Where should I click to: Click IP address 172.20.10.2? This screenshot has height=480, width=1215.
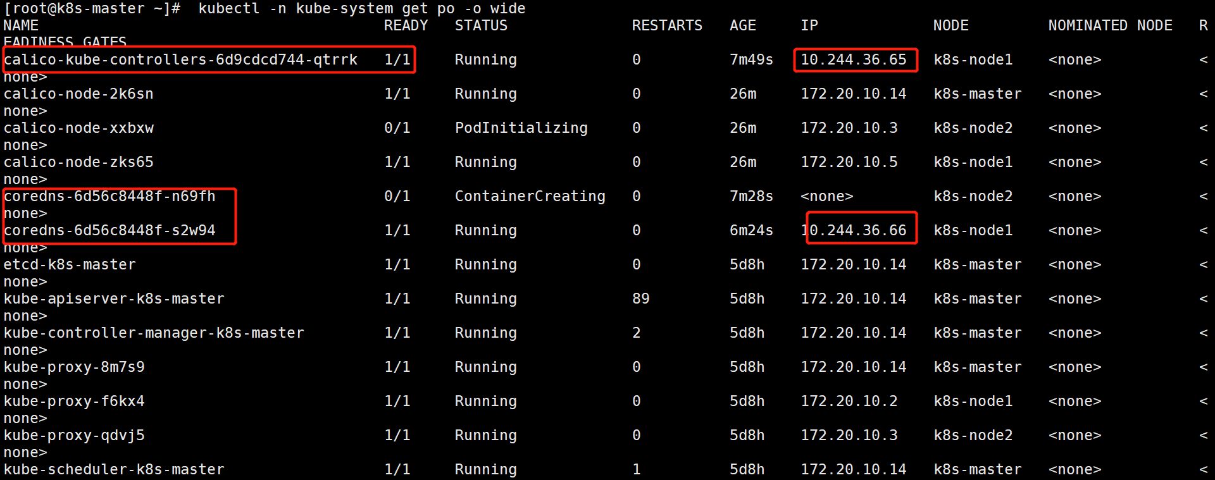(849, 401)
